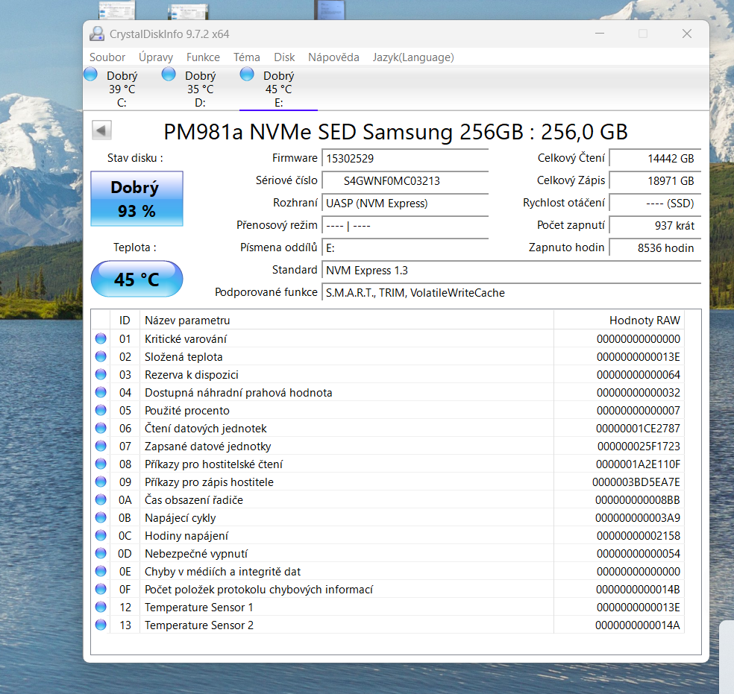Click the status dot beside Napájecí cykly

[x=101, y=517]
